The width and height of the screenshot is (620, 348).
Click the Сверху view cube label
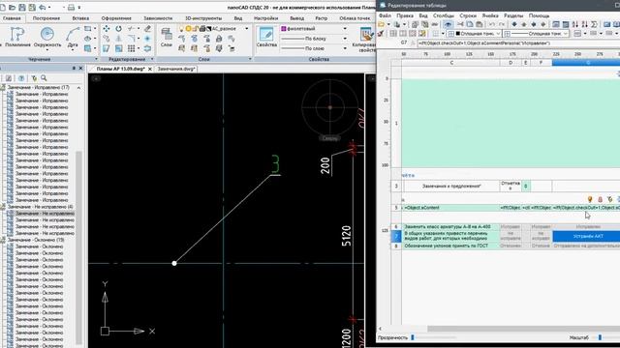pos(329,138)
